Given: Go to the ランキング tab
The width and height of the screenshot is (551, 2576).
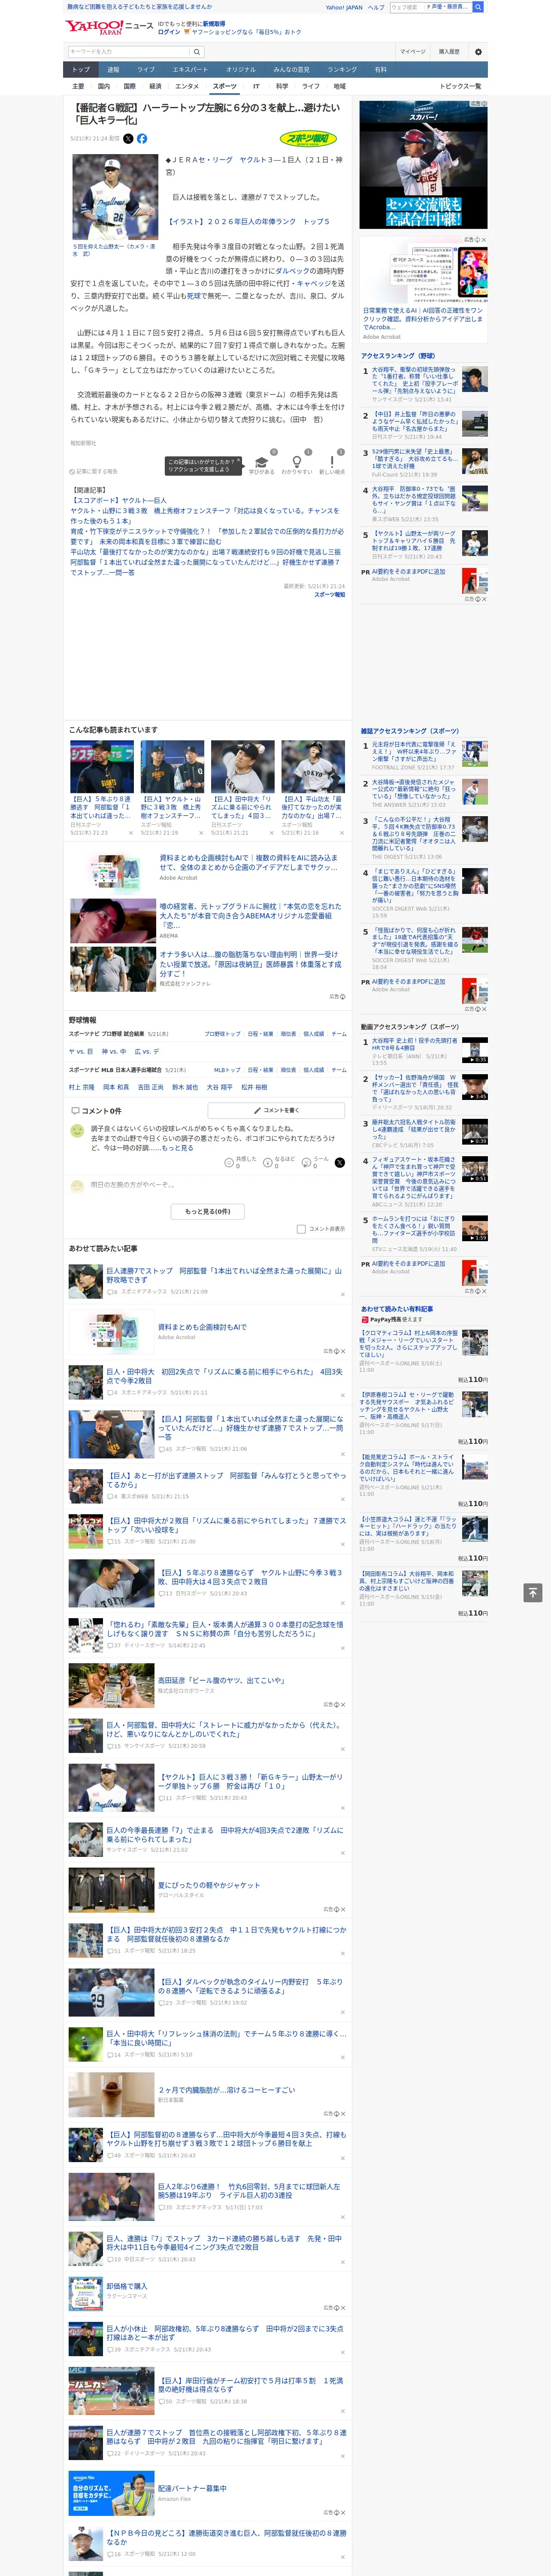Looking at the screenshot, I should pyautogui.click(x=342, y=69).
